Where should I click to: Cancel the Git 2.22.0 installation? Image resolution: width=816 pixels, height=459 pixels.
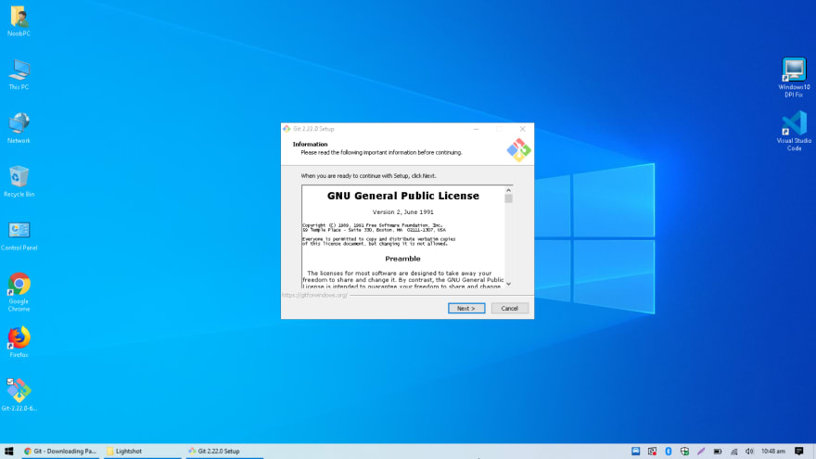(509, 308)
